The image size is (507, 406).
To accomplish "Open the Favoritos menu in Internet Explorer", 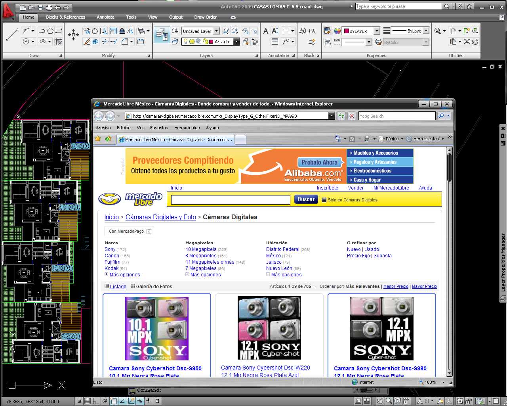I will pyautogui.click(x=159, y=128).
